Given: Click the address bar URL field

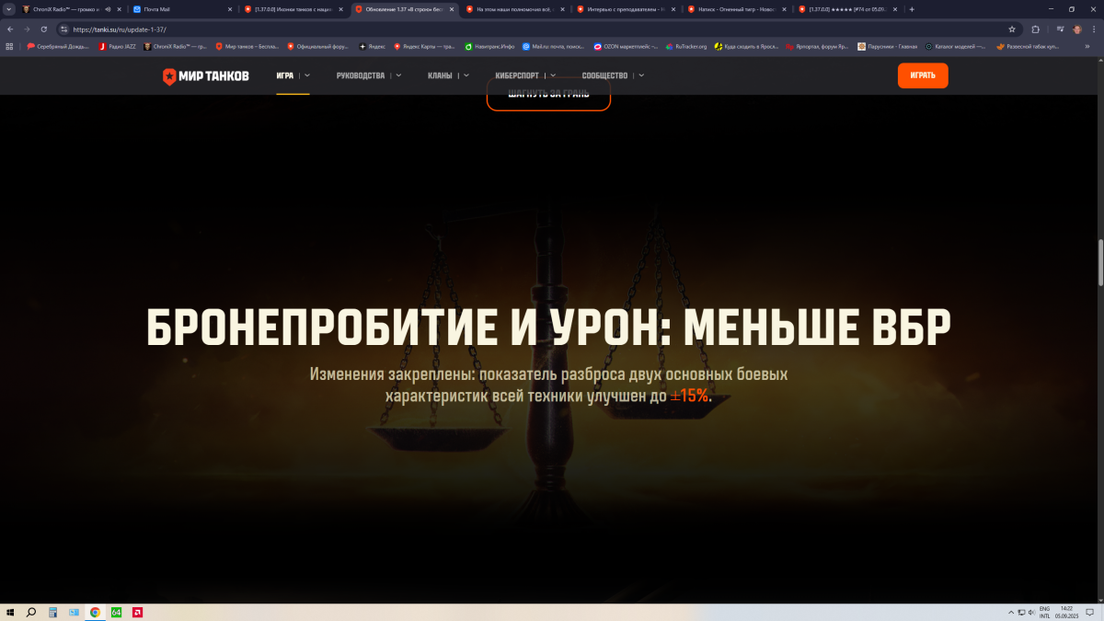Looking at the screenshot, I should 538,29.
